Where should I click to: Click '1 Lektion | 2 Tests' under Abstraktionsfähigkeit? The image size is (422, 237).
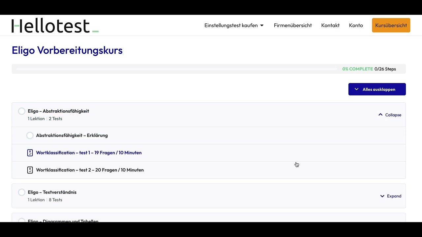45,118
